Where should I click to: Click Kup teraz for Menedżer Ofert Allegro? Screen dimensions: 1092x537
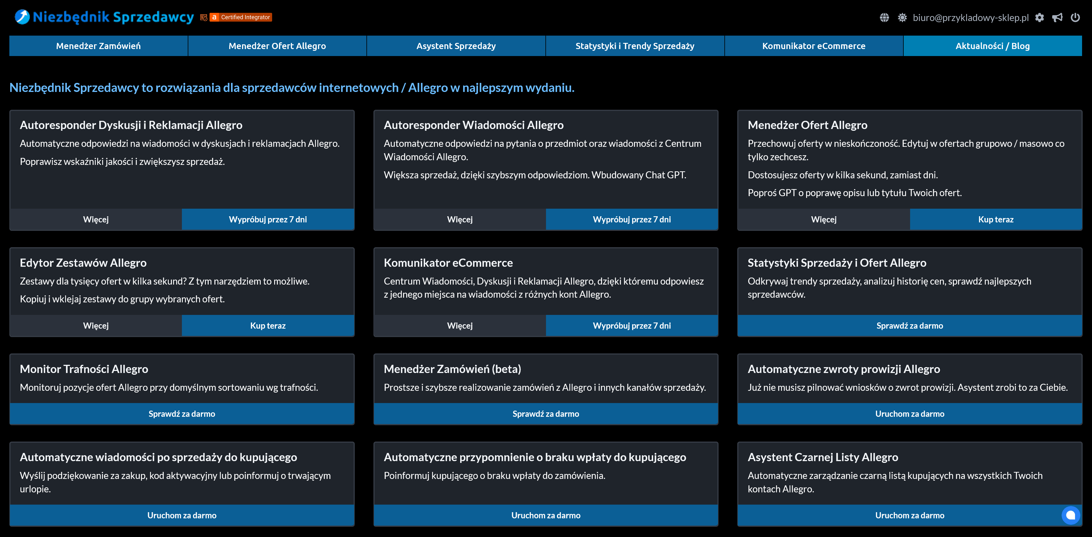pos(995,219)
